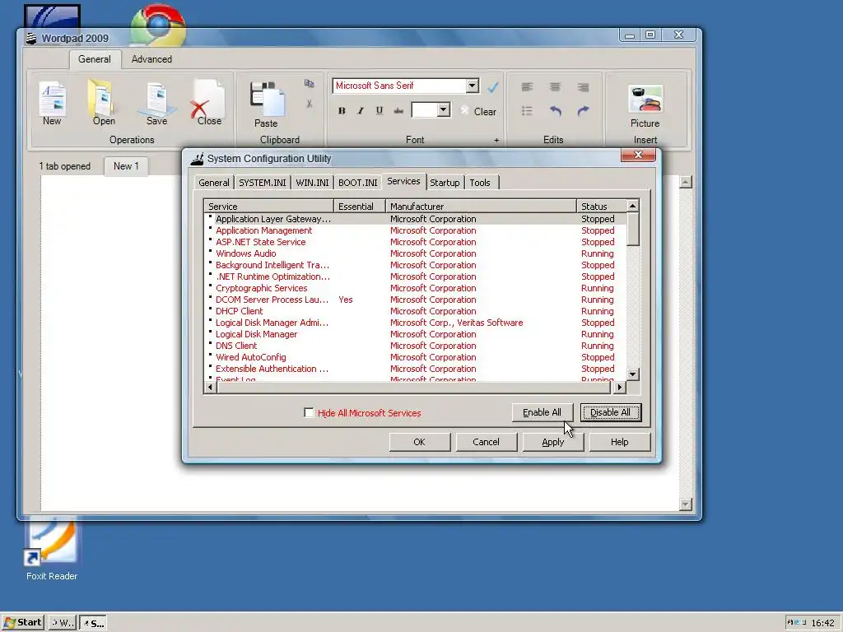The height and width of the screenshot is (632, 843).
Task: Click the Apply button
Action: 552,442
